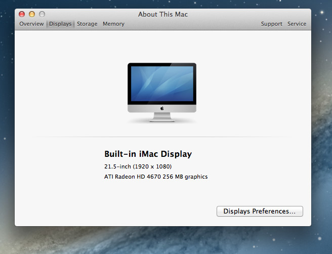332x254 pixels.
Task: Open the Service section
Action: tap(297, 24)
